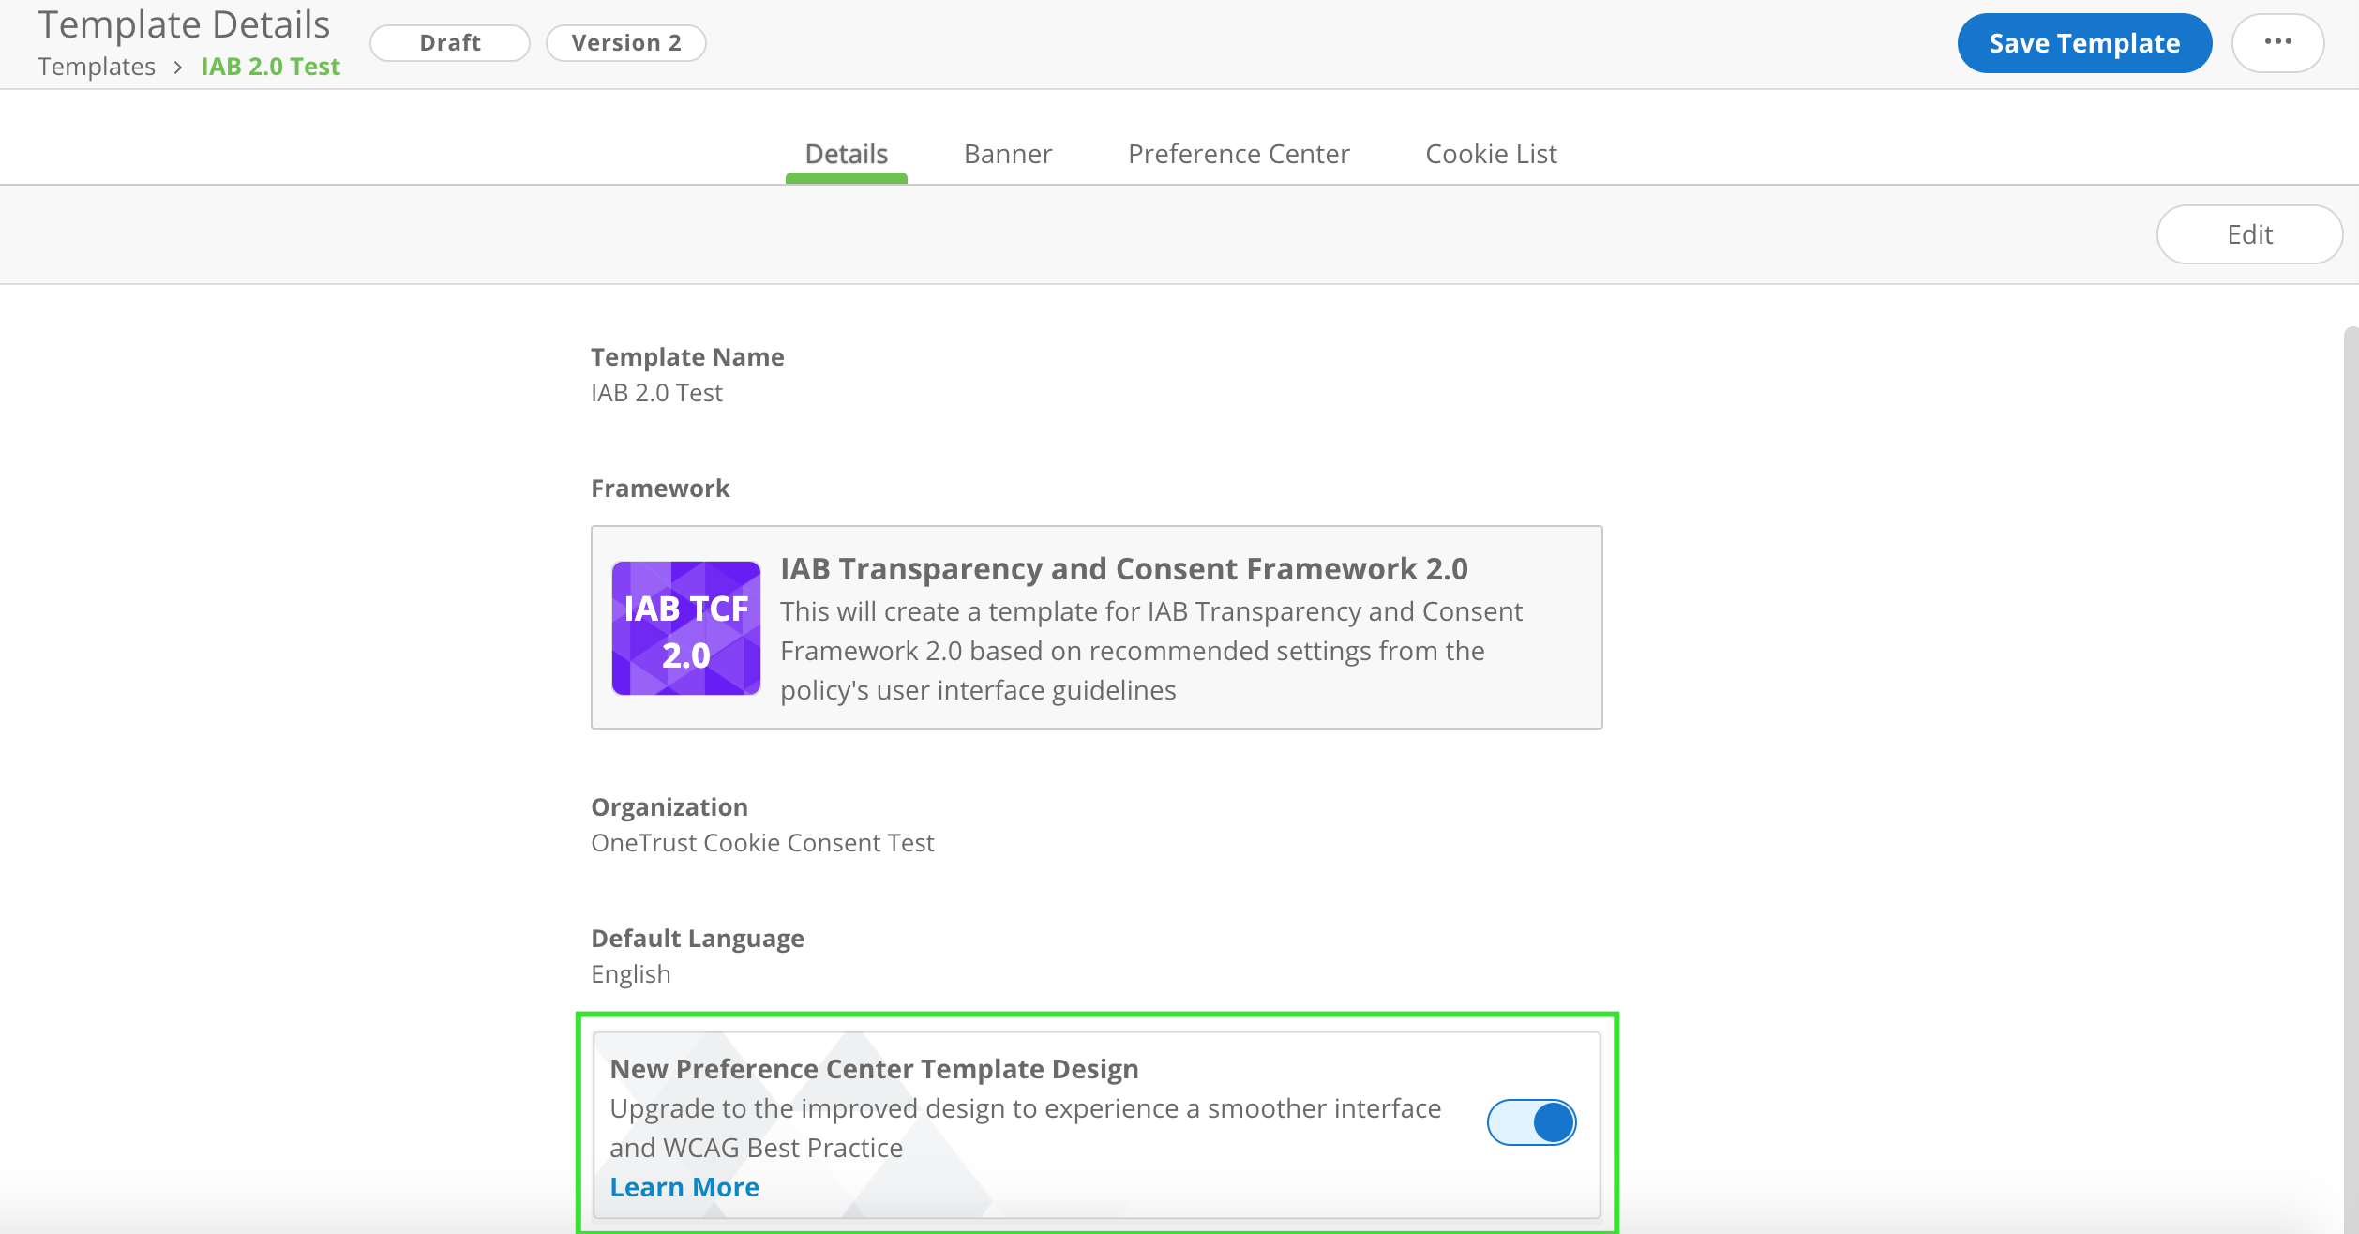The height and width of the screenshot is (1234, 2359).
Task: Click the IAB 2.0 Test breadcrumb
Action: tap(270, 67)
